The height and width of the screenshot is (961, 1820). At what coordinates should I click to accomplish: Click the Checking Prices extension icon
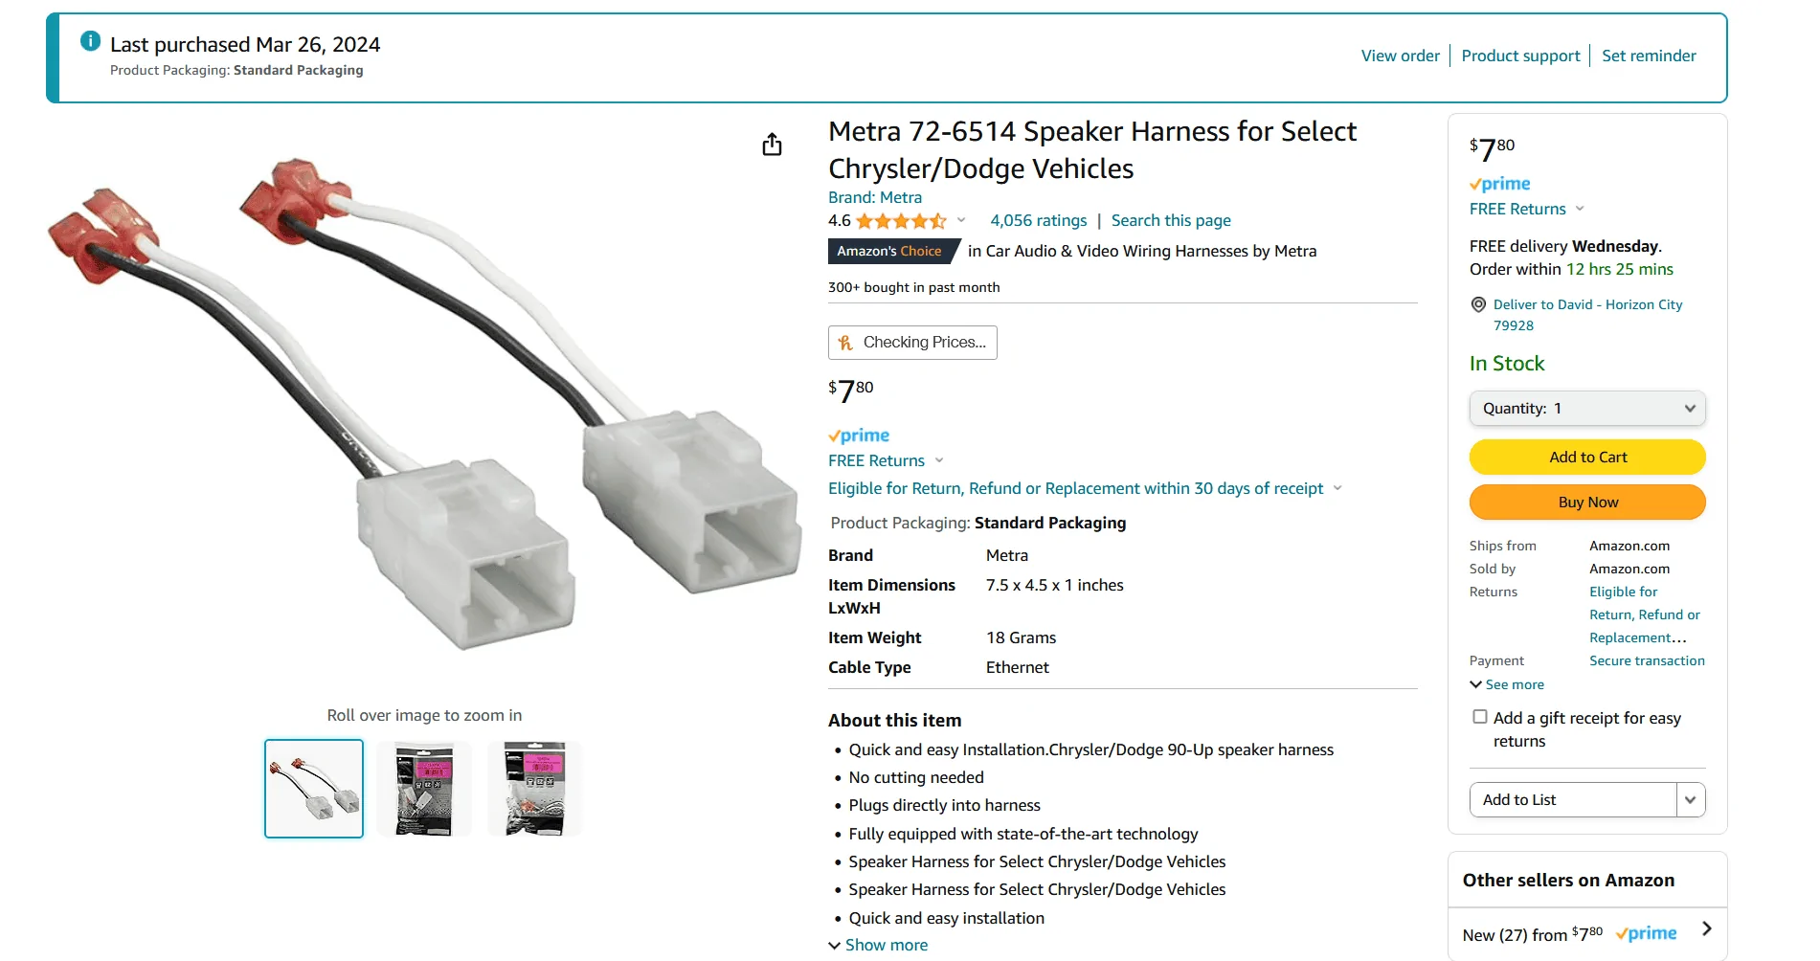(x=845, y=343)
